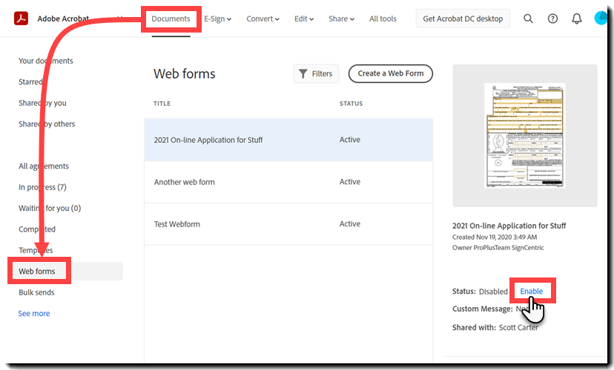This screenshot has height=370, width=614.
Task: Open the Documents tab
Action: coord(171,18)
